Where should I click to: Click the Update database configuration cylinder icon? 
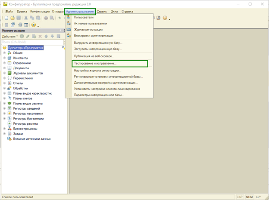tap(20, 25)
